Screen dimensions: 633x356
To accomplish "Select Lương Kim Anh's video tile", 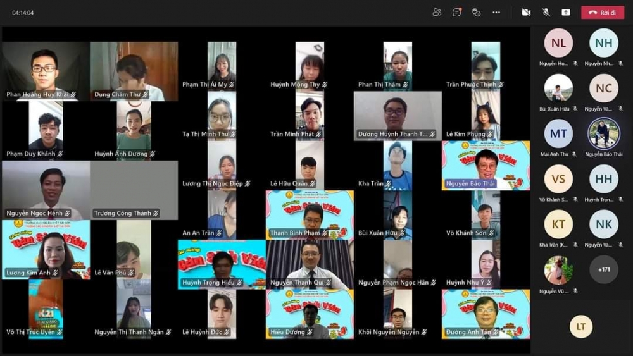I will (x=46, y=250).
